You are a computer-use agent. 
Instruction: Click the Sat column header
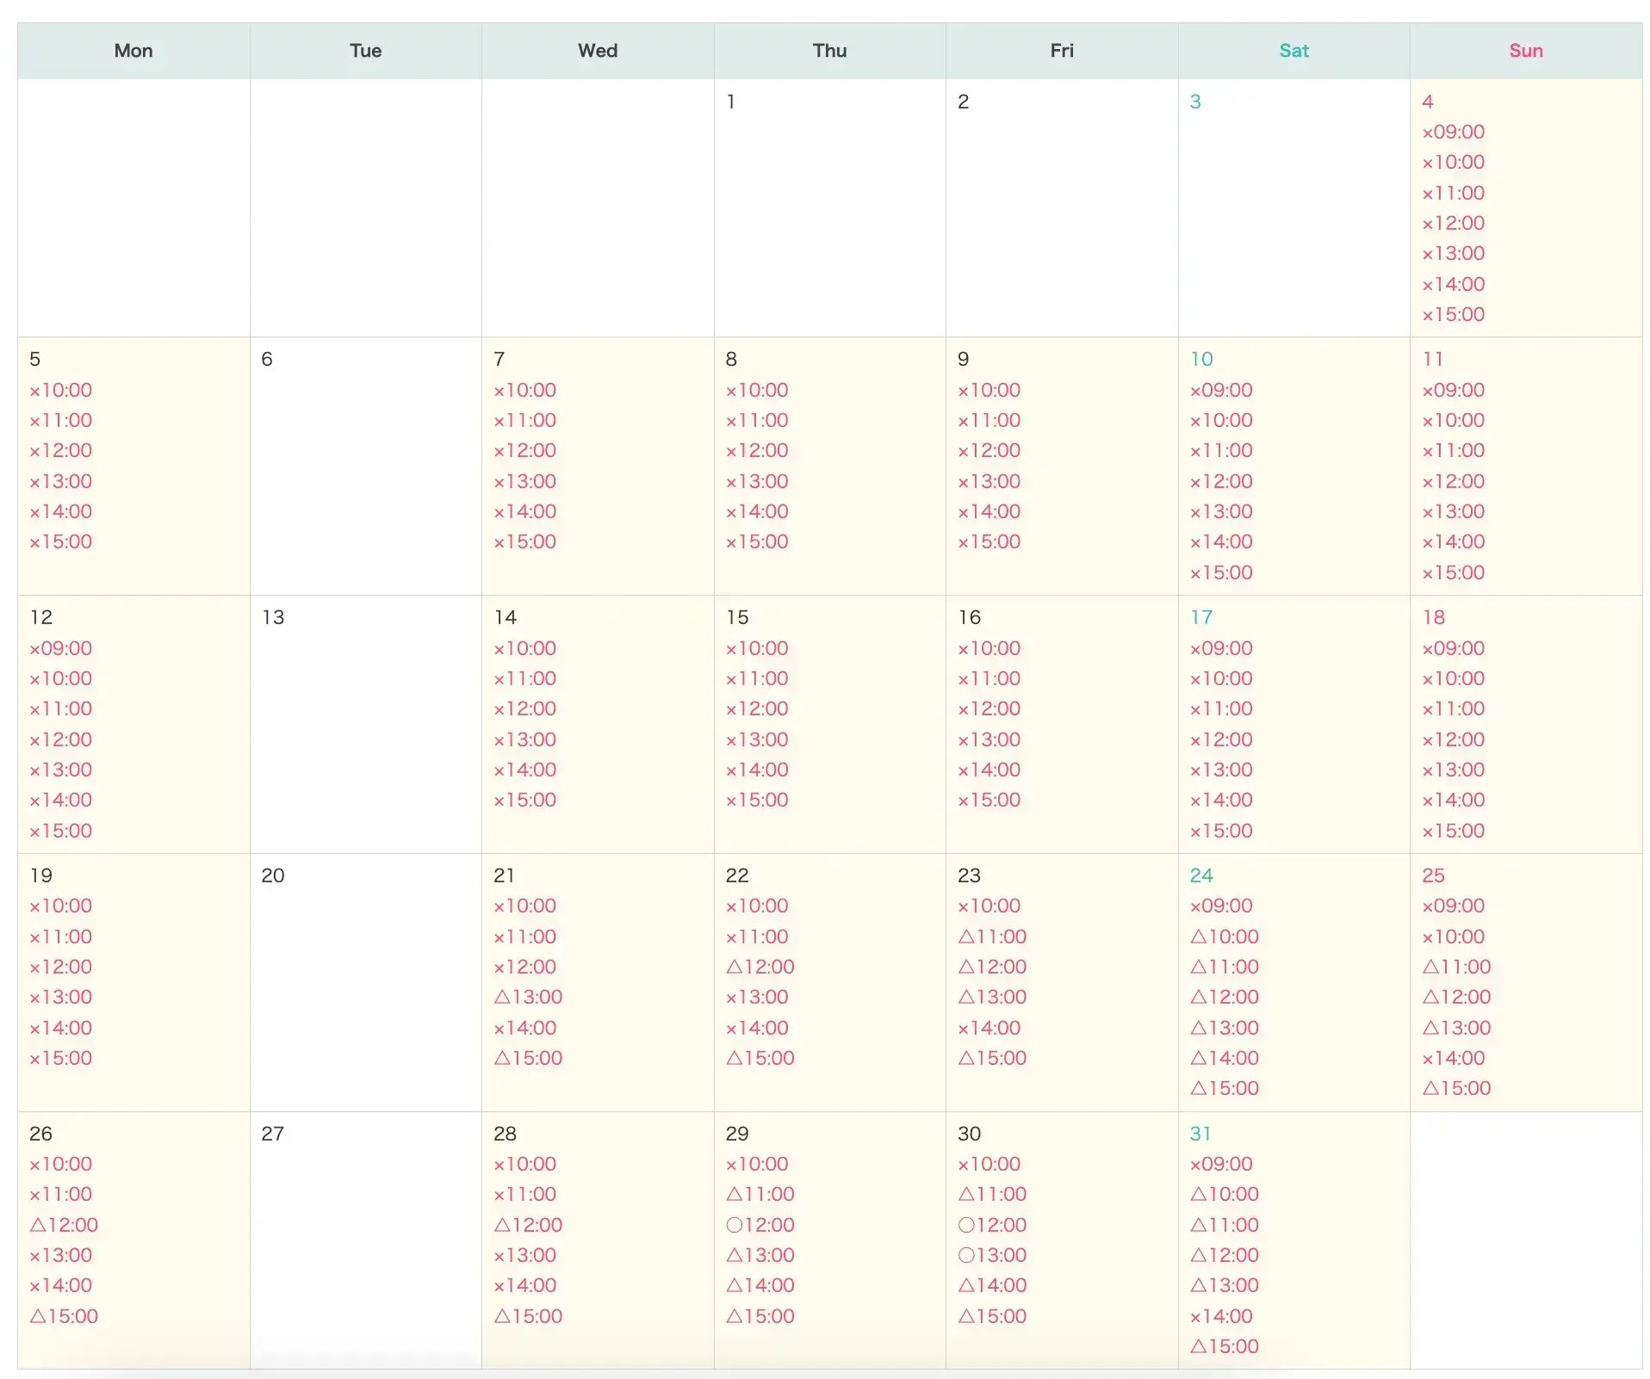point(1293,50)
